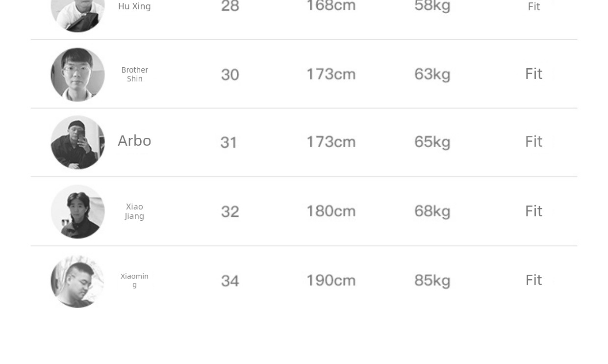Image resolution: width=608 pixels, height=364 pixels.
Task: Click the Xiao Jiang name text
Action: (134, 211)
